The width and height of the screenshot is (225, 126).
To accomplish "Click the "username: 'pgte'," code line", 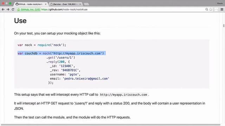I will pos(65,74).
